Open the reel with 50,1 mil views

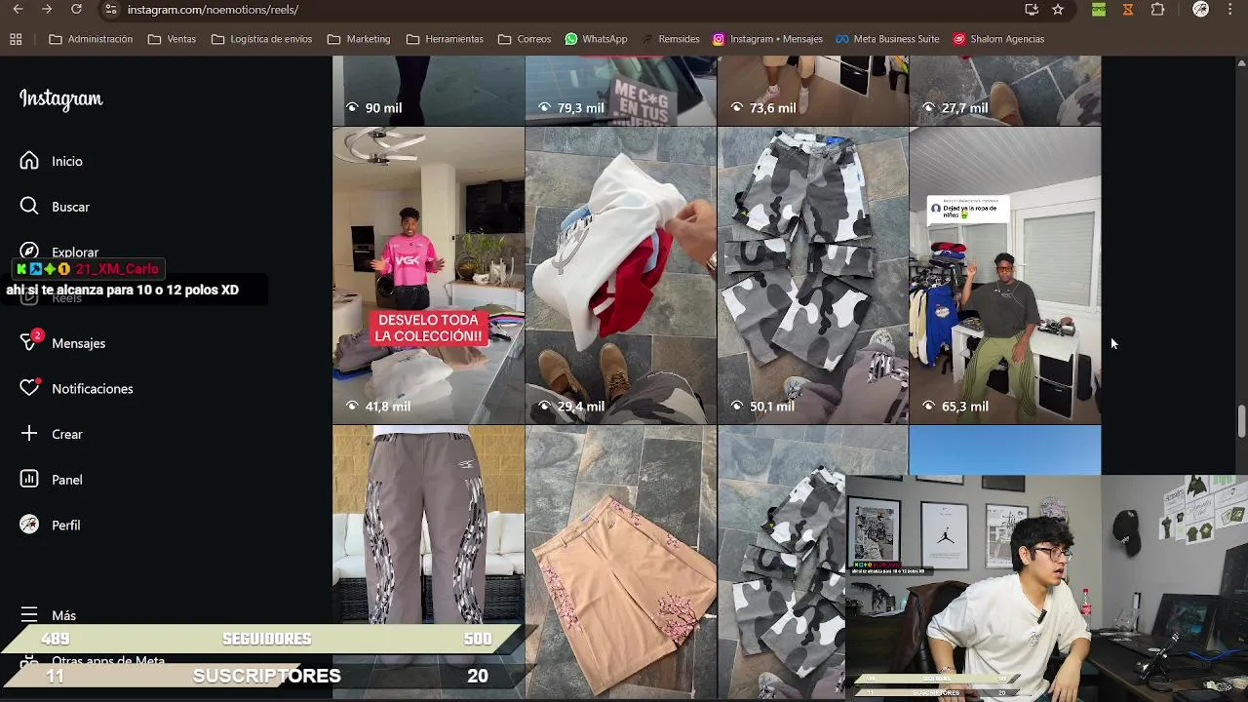coord(813,276)
